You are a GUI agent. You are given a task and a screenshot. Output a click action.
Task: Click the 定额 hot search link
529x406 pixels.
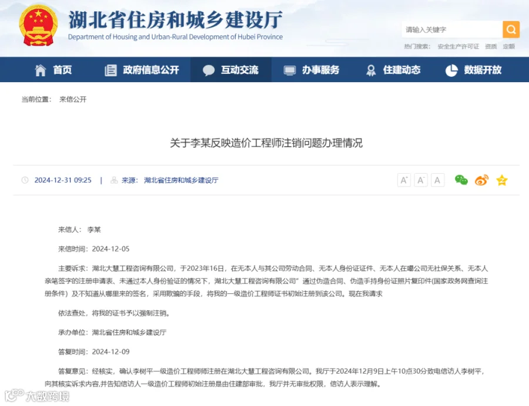[508, 46]
